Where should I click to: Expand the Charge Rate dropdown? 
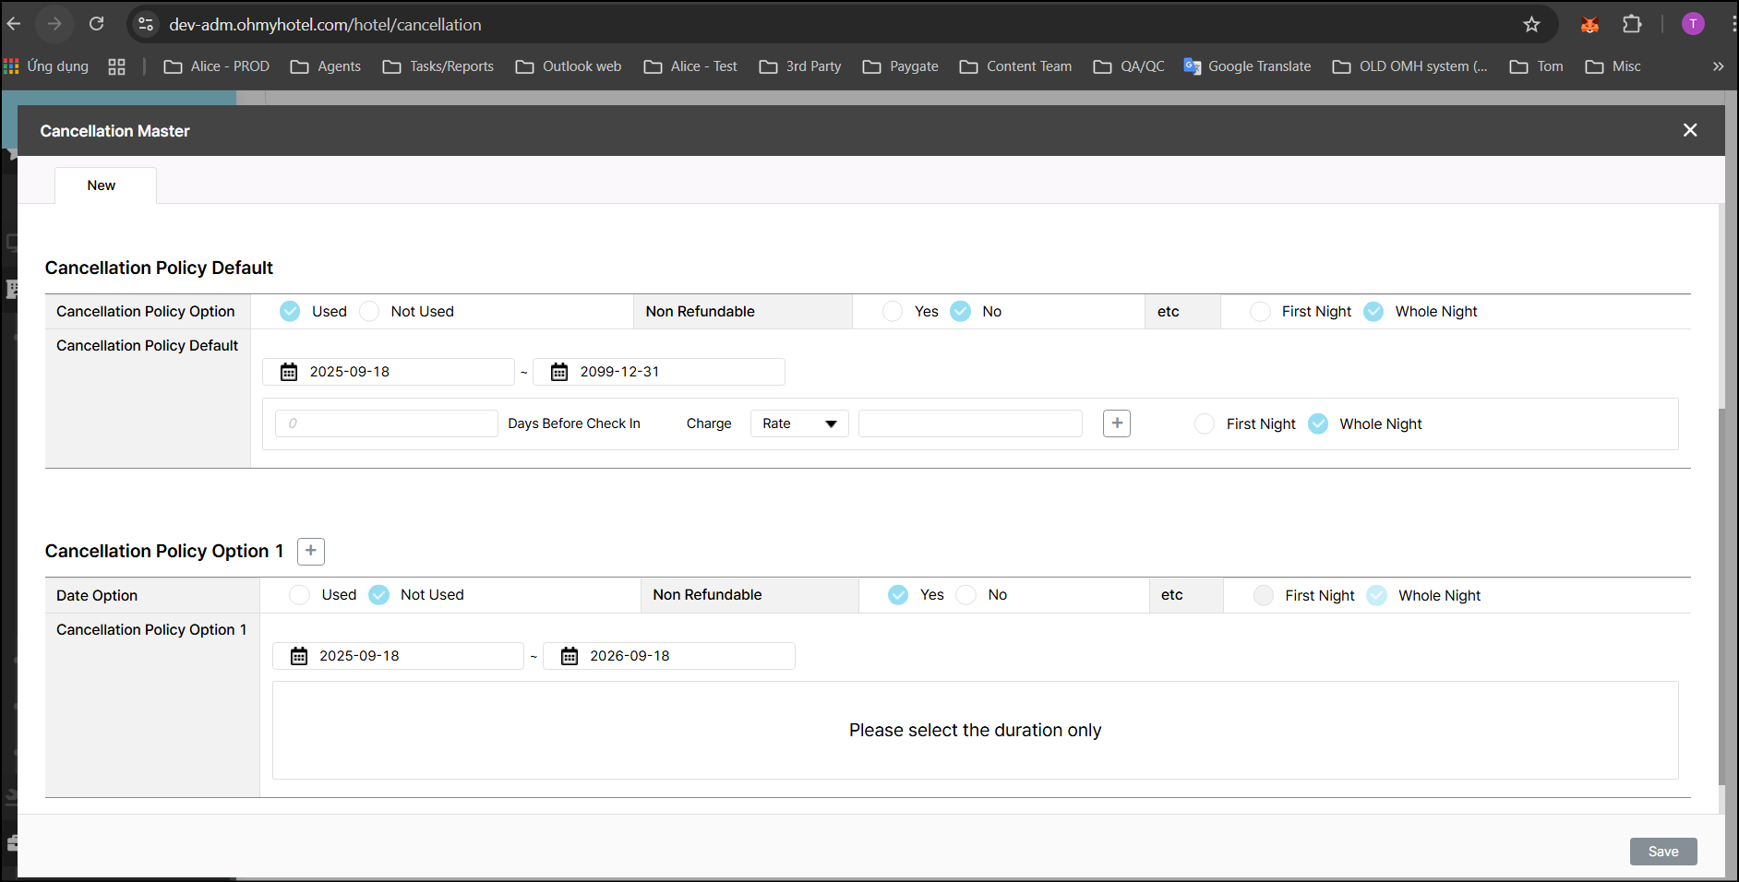[x=798, y=423]
